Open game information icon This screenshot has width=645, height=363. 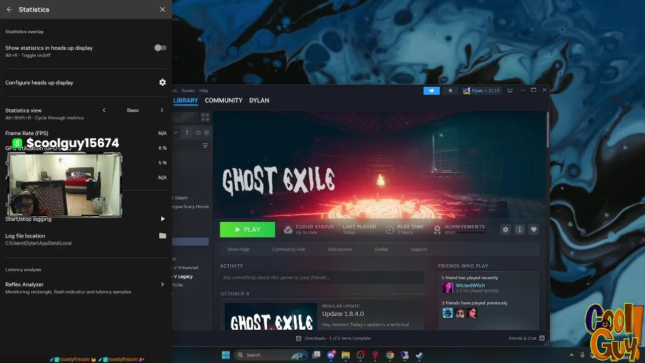click(x=520, y=229)
